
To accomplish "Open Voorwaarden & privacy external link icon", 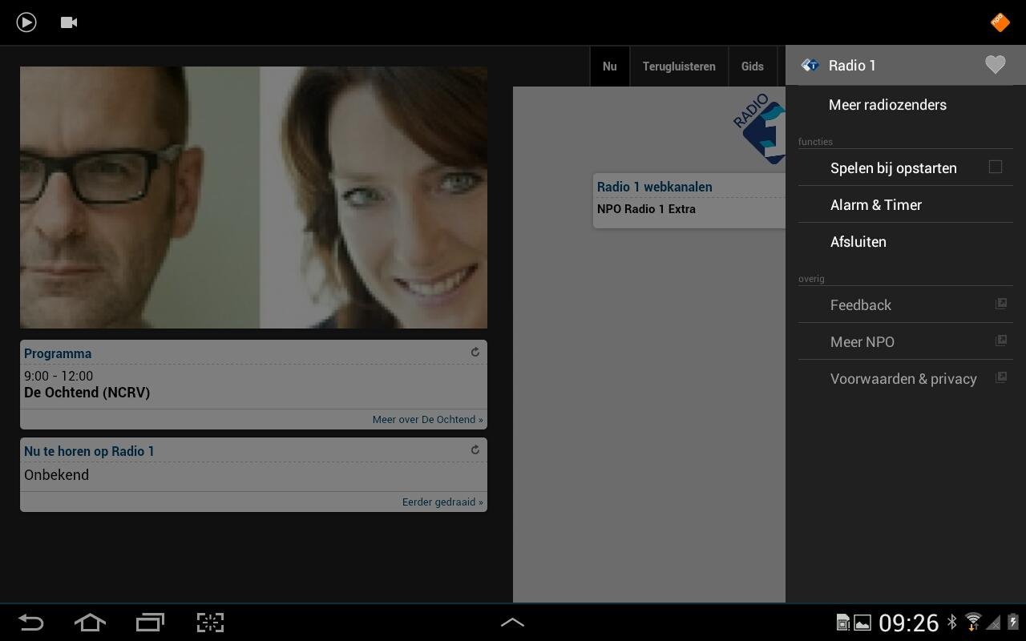I will (x=1001, y=377).
